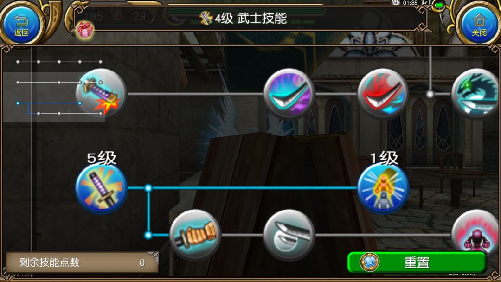Click the green 重置 reset button

417,262
